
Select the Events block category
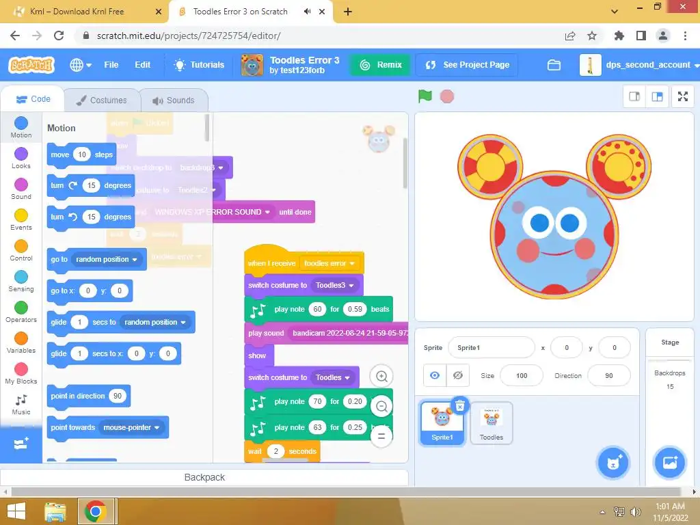(x=21, y=220)
